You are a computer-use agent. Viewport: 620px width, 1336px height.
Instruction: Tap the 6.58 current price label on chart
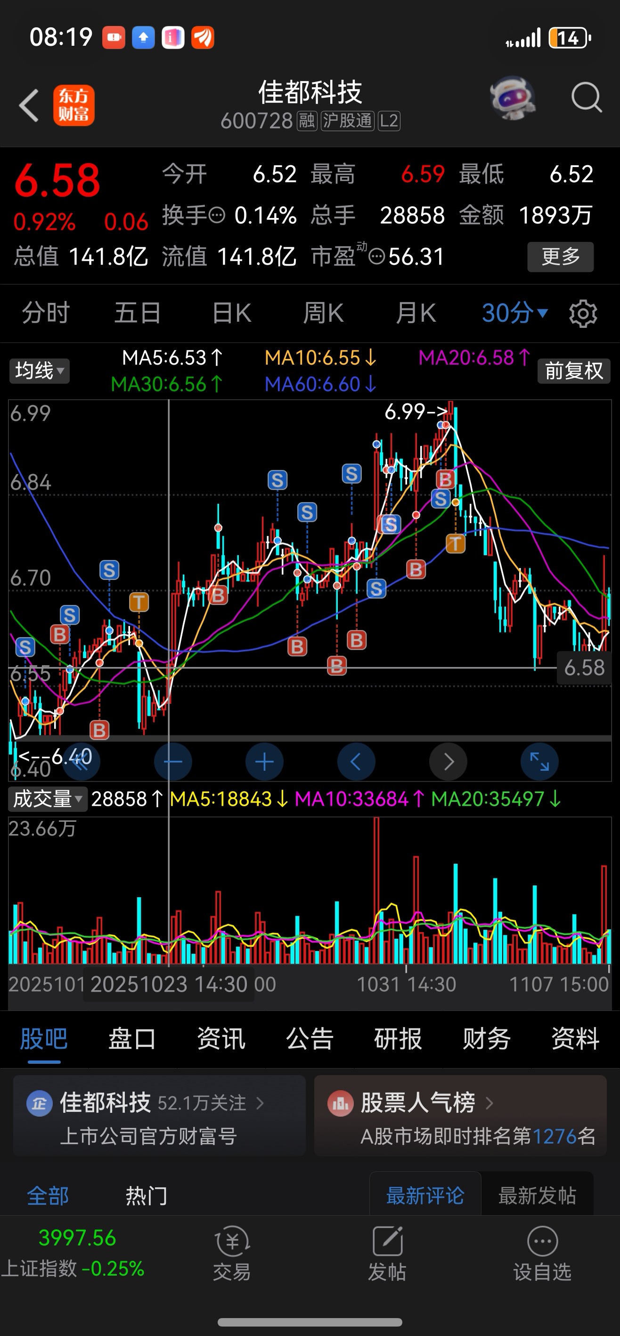[x=584, y=668]
